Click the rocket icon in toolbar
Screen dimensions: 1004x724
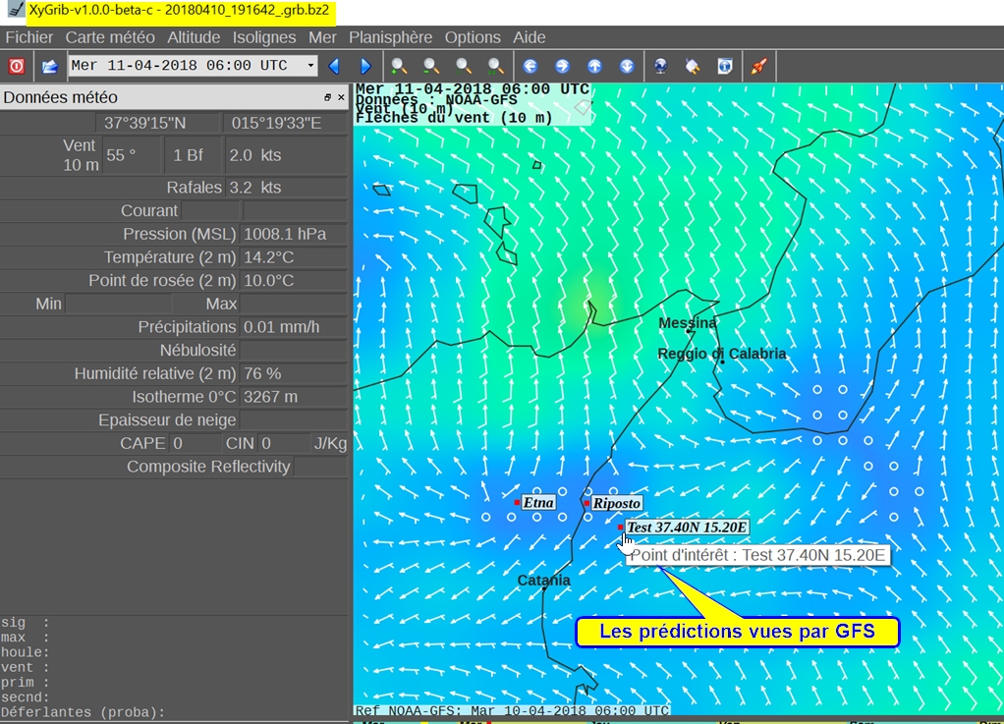click(x=758, y=66)
